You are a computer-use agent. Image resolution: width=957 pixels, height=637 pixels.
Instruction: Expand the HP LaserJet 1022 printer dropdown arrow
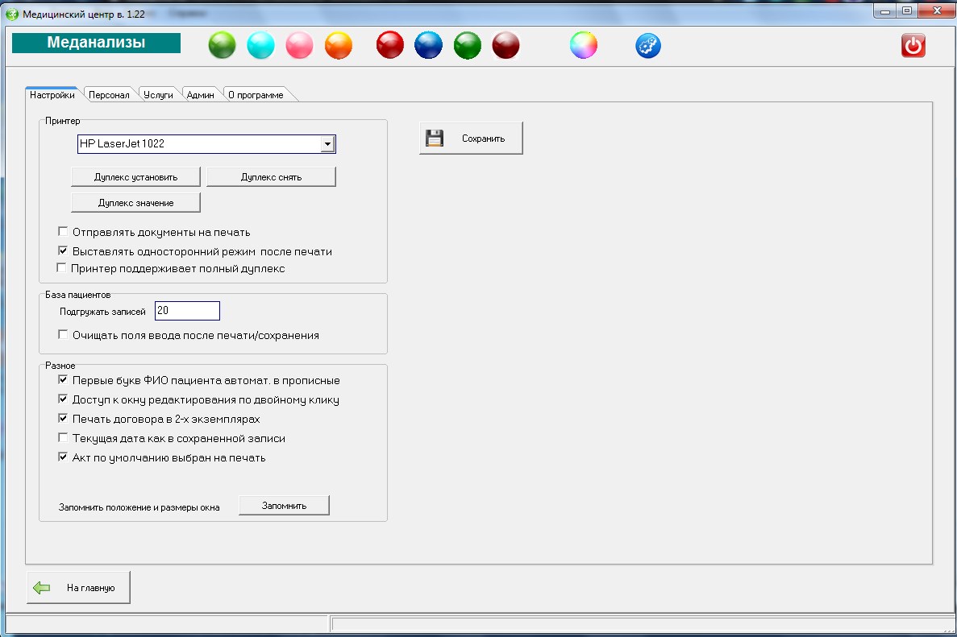click(328, 144)
